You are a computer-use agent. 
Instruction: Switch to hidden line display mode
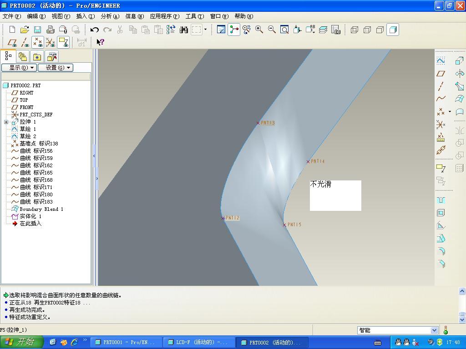click(367, 30)
